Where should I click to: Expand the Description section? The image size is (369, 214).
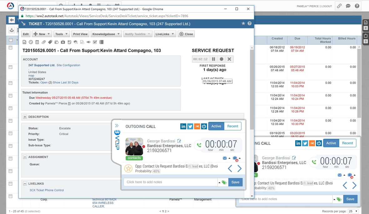point(25,117)
